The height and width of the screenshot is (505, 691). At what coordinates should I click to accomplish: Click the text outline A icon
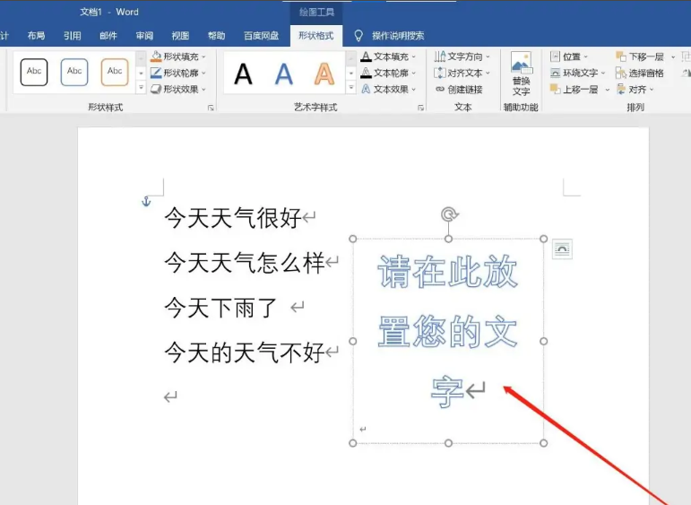tap(366, 73)
